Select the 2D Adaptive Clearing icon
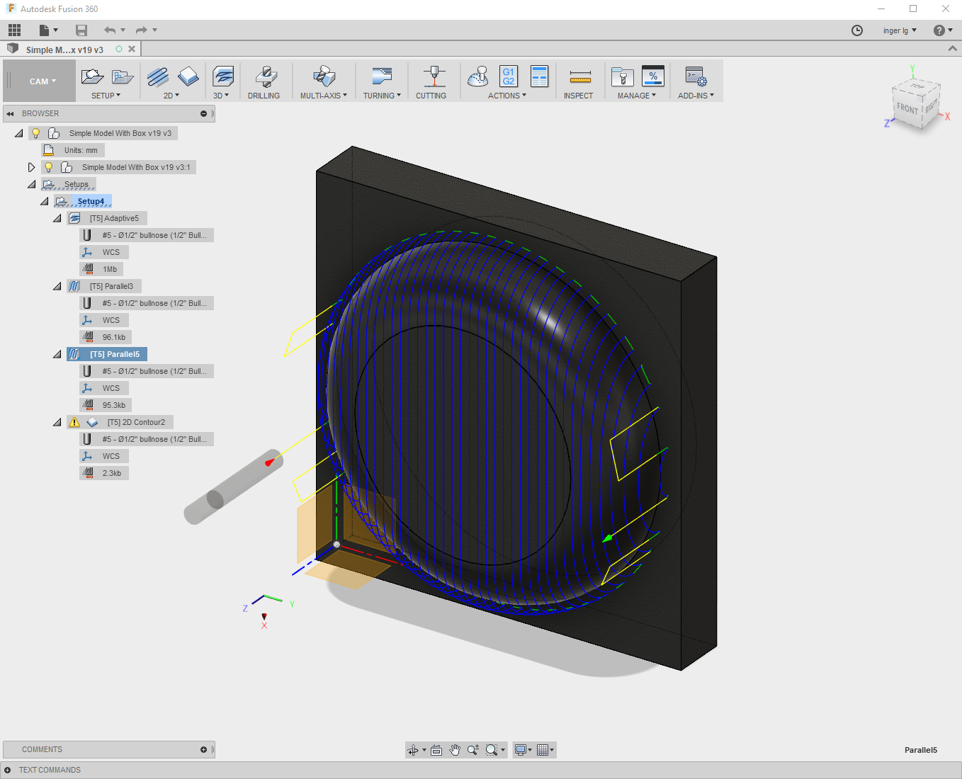962x779 pixels. [158, 76]
